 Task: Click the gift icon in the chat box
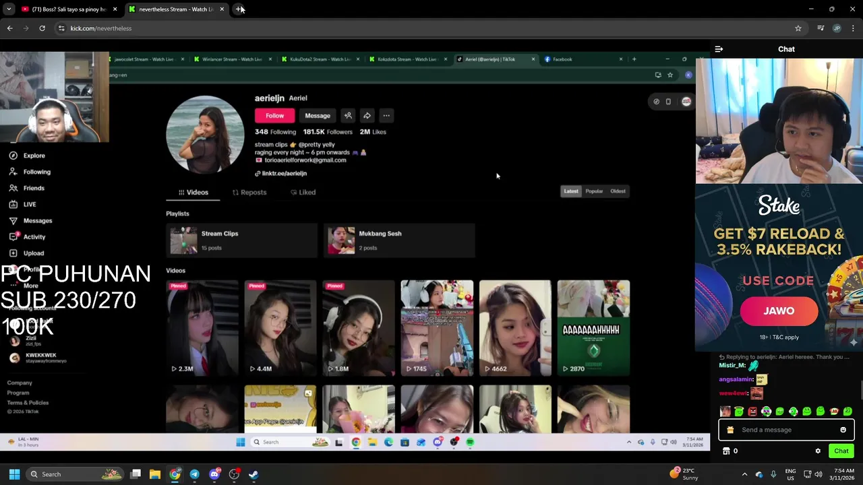click(x=730, y=430)
